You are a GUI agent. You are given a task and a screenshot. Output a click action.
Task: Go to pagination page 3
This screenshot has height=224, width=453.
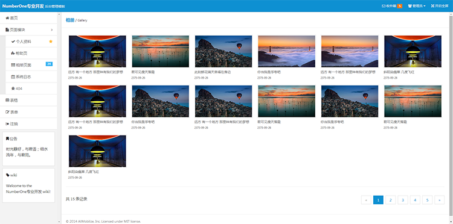[x=403, y=200]
